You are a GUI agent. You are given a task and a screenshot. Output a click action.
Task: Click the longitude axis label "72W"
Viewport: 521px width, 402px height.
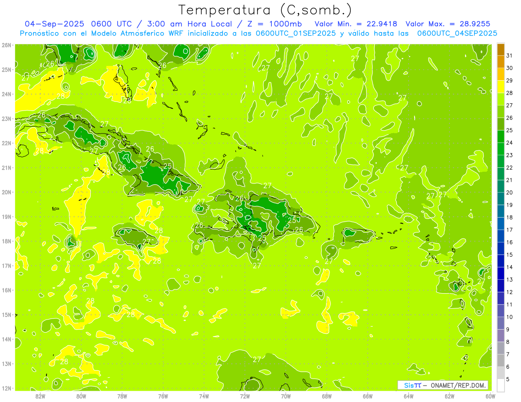point(245,395)
